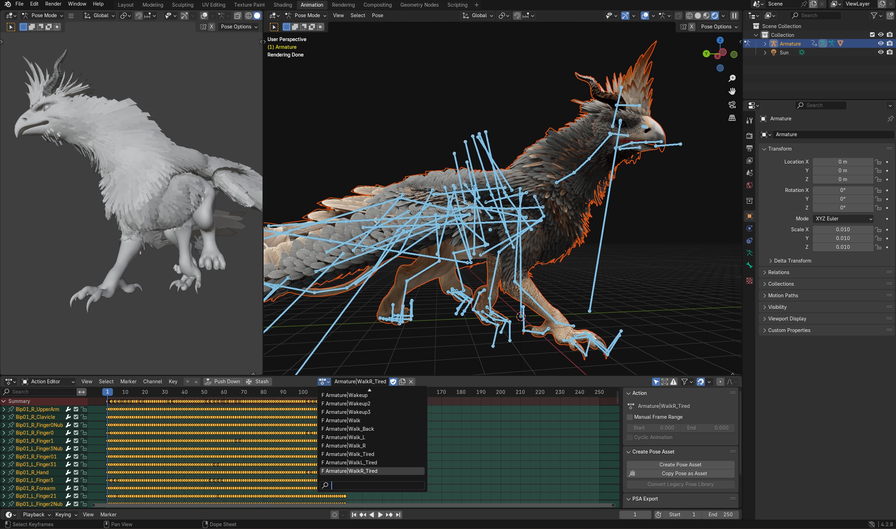Click the pan hand viewport gizmo
Viewport: 896px width, 529px height.
732,91
